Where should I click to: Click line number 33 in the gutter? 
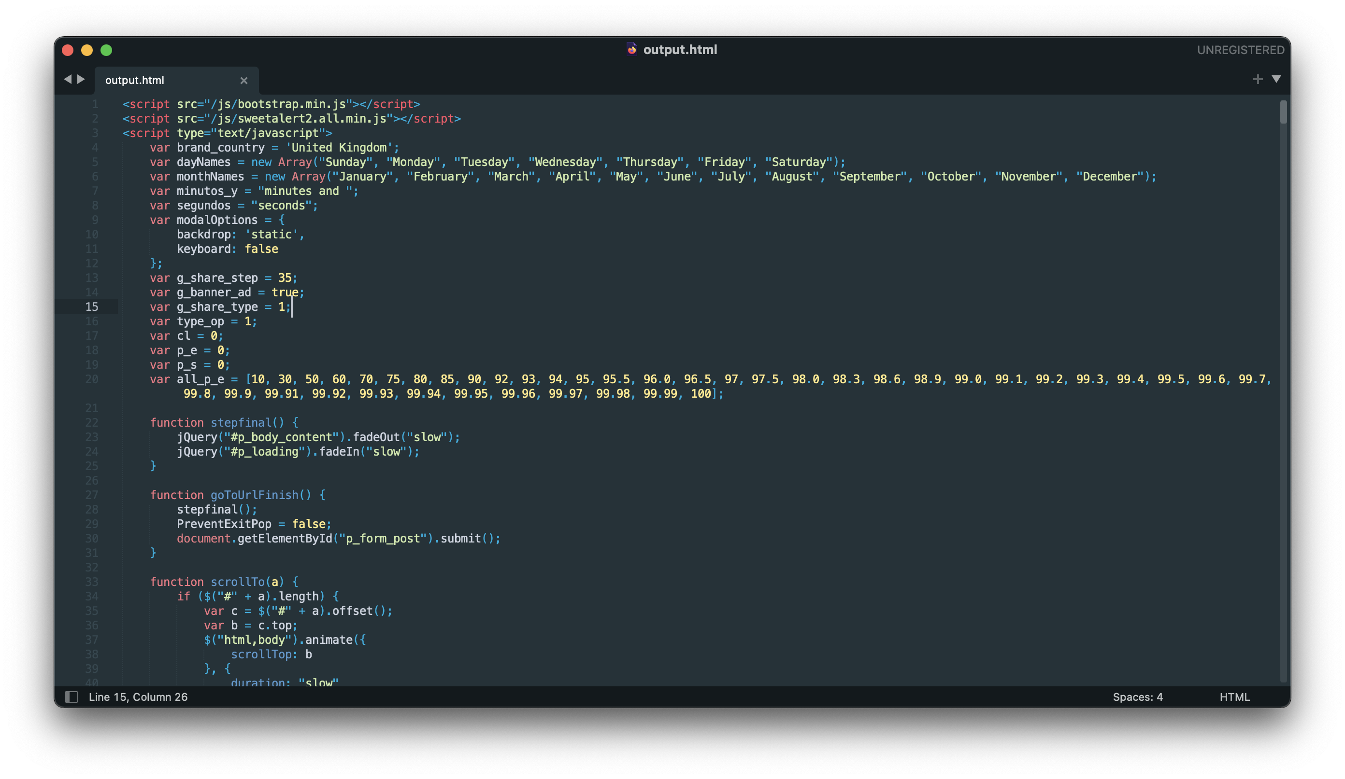click(92, 582)
